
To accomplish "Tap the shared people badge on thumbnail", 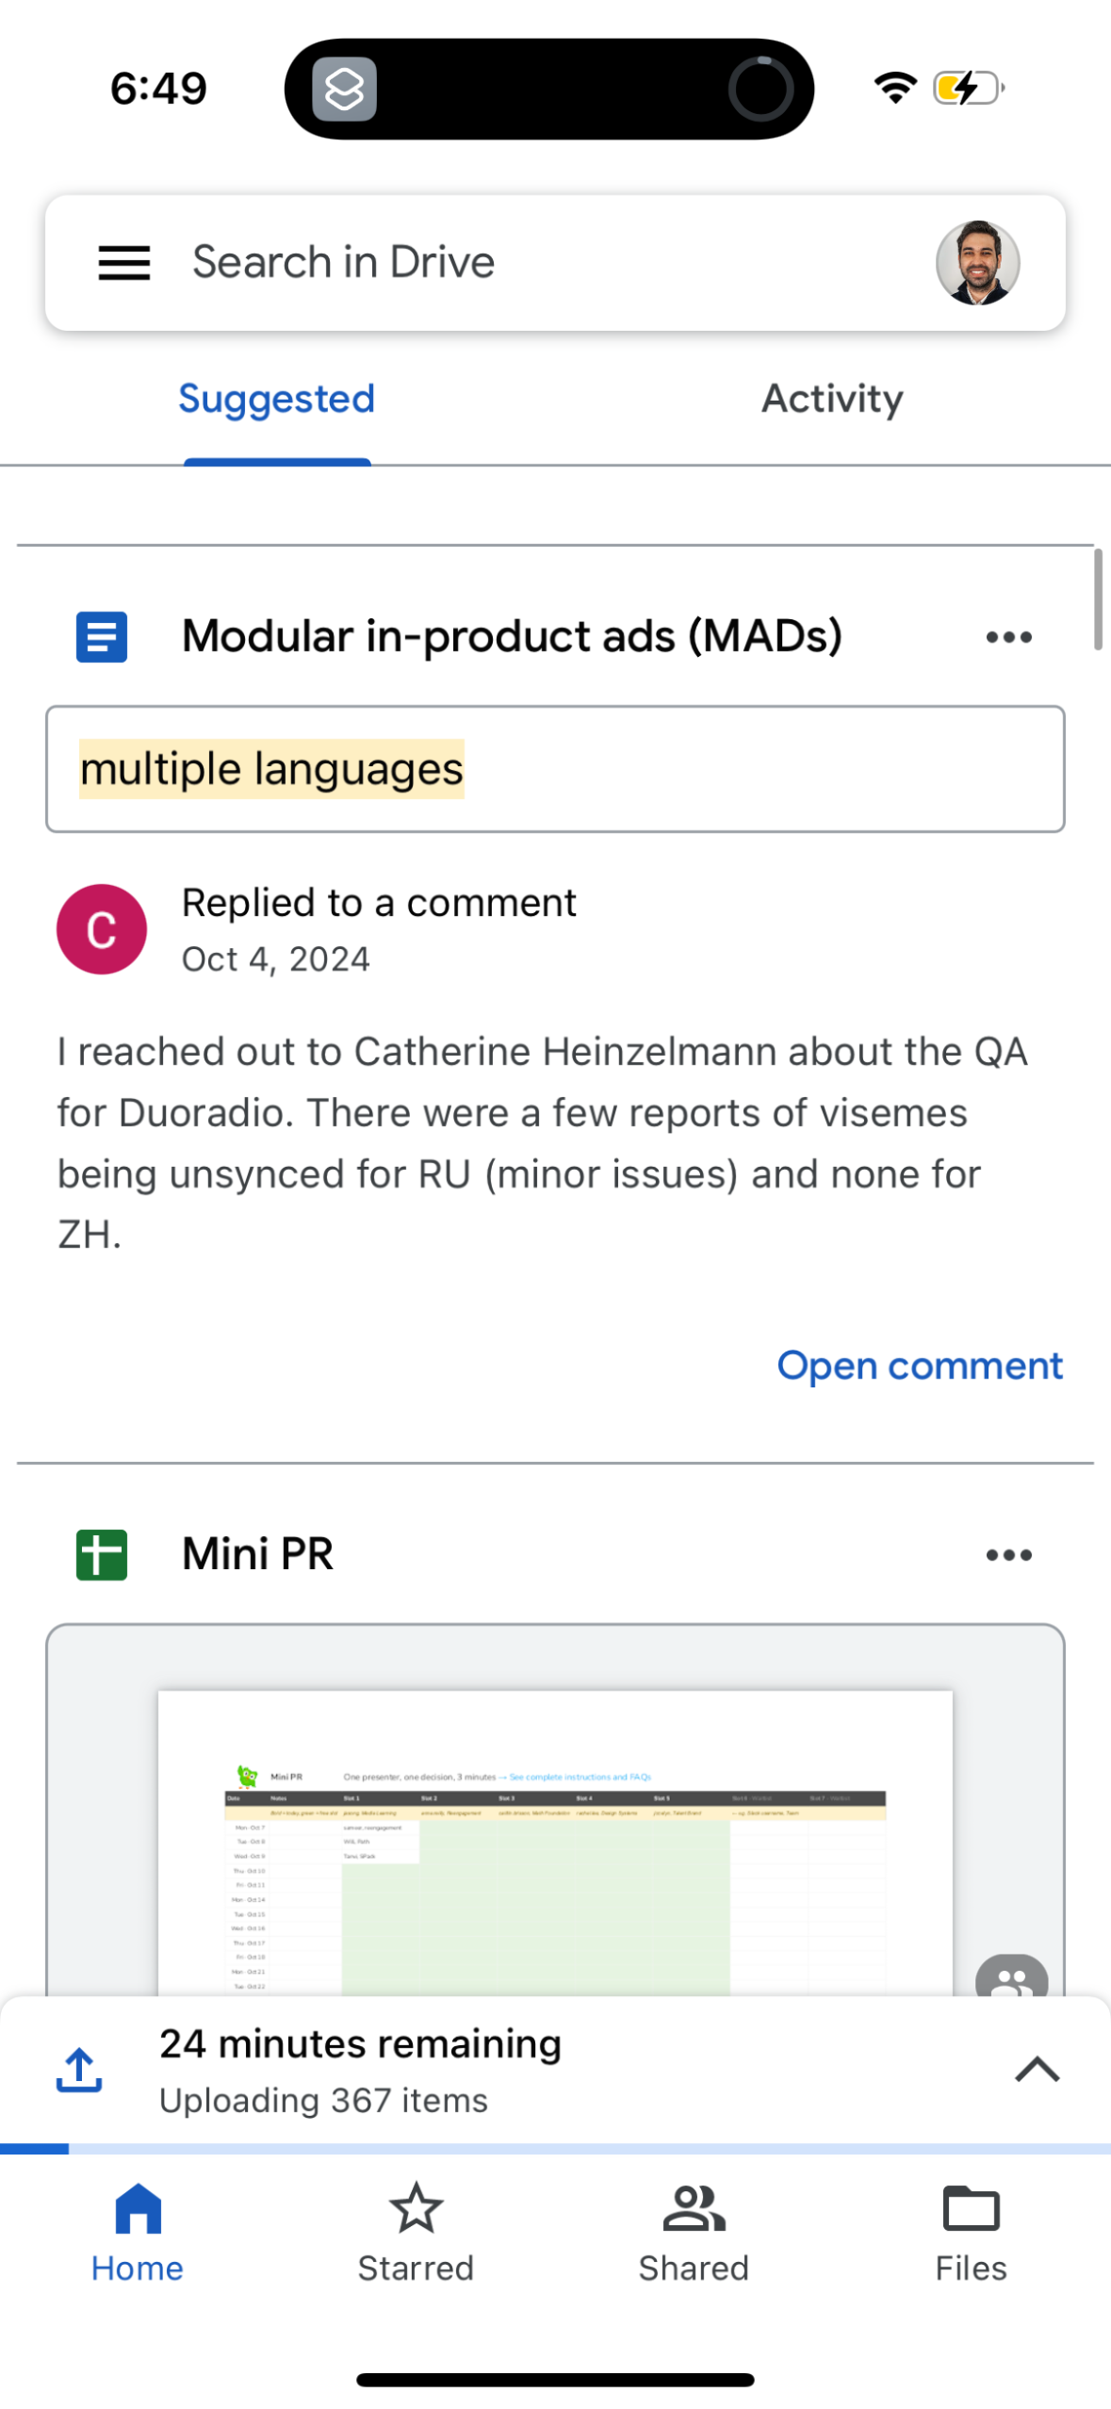I will tap(1010, 1977).
